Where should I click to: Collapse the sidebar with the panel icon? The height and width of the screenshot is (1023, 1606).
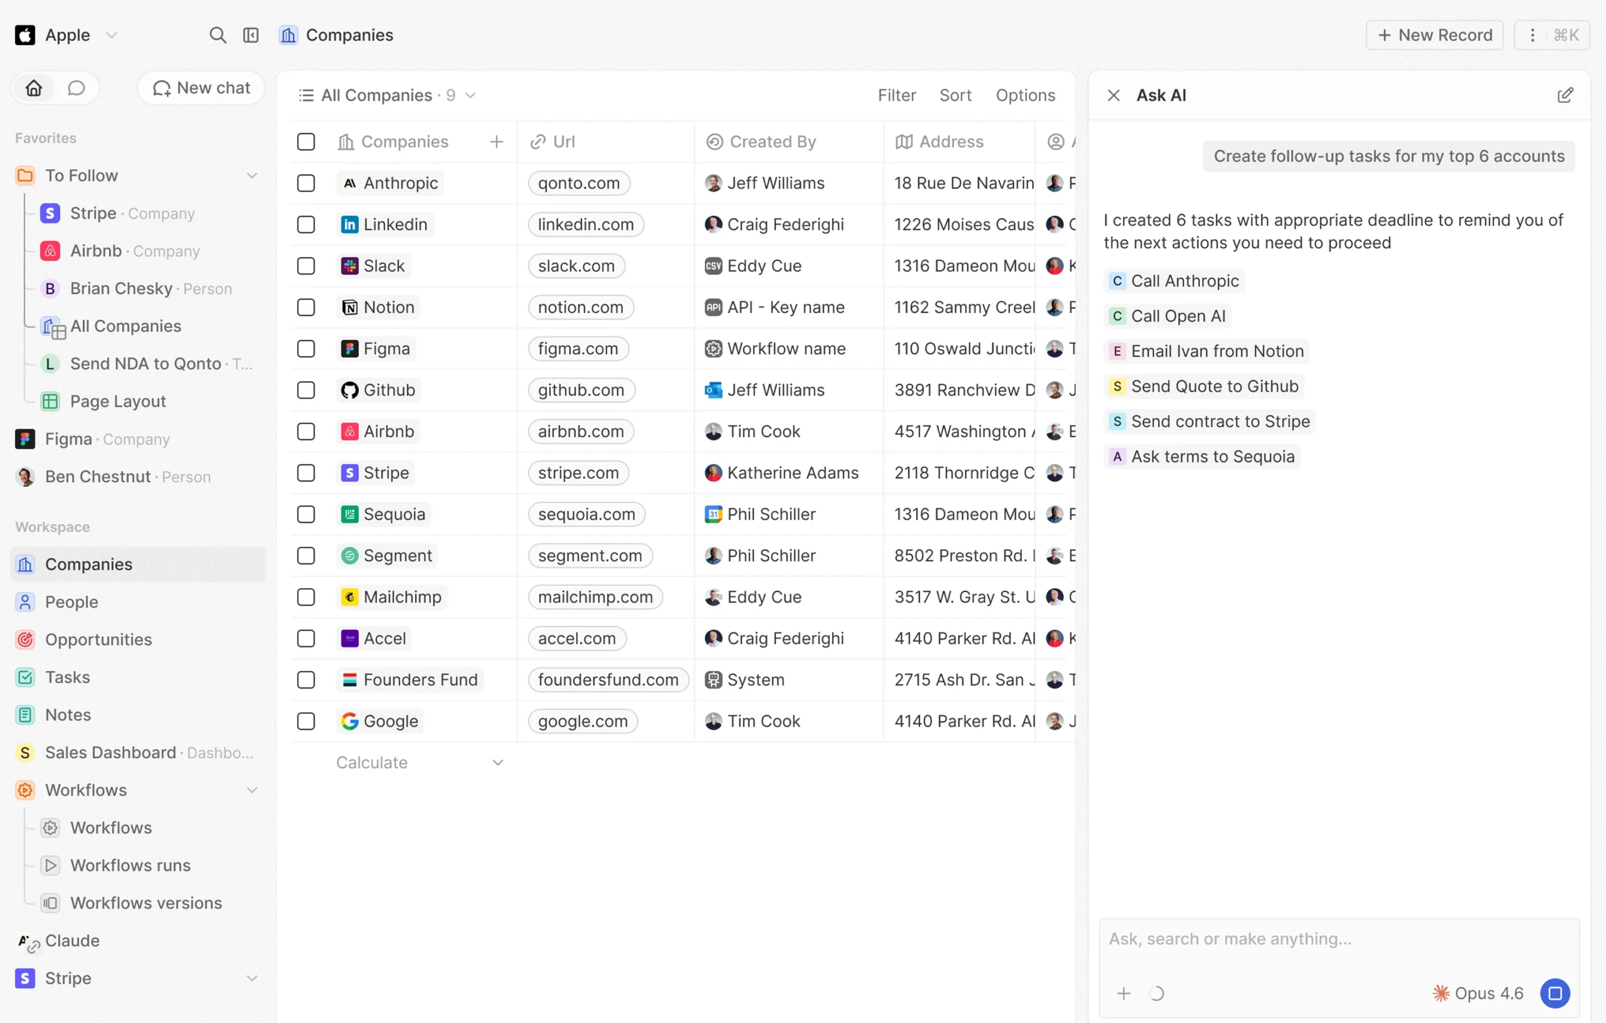point(251,34)
